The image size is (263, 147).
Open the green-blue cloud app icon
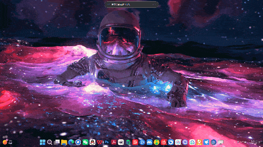(x=192, y=142)
